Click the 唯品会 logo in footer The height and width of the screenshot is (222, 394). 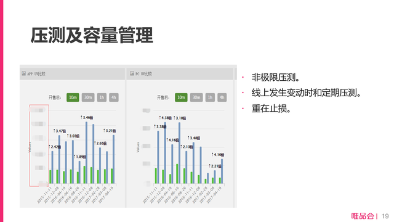(x=363, y=216)
